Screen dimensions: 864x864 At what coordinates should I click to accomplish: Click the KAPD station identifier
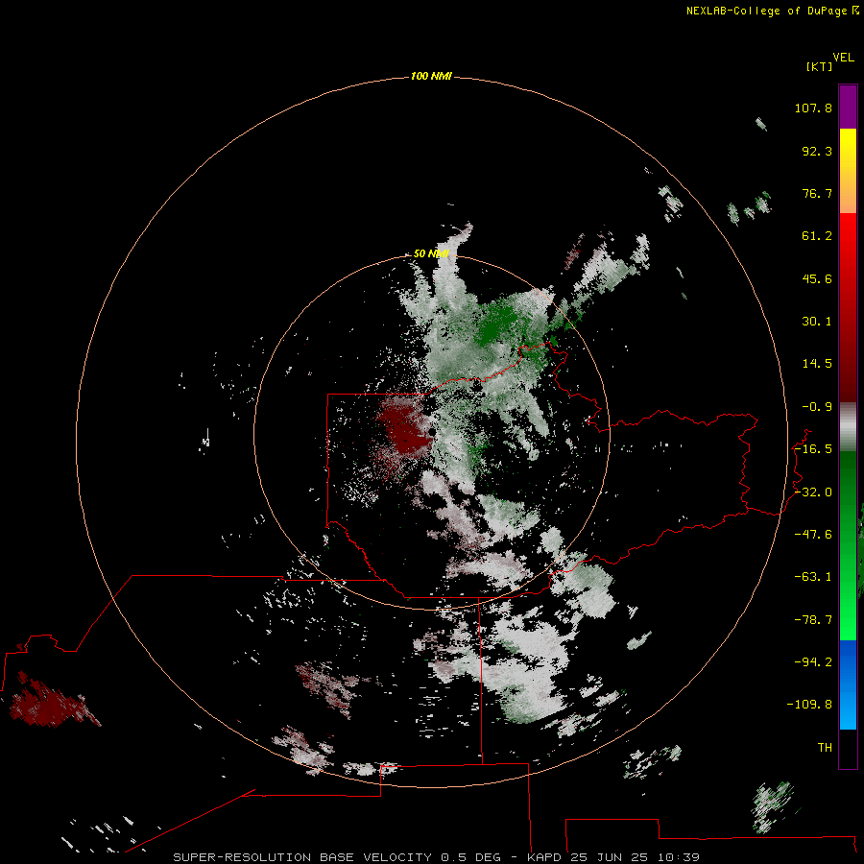coord(544,857)
